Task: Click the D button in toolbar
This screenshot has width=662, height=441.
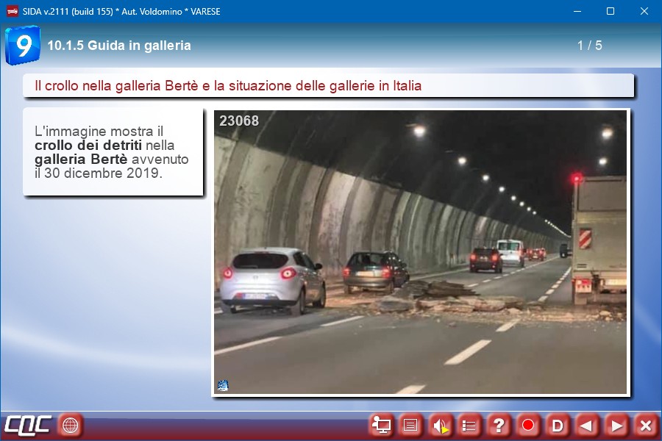Action: pos(557,425)
